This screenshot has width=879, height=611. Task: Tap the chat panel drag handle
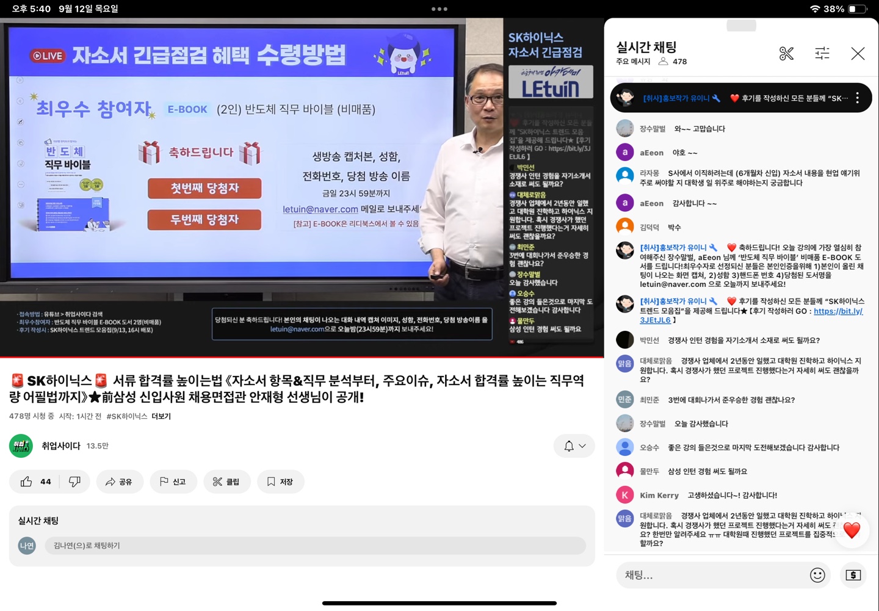(741, 25)
